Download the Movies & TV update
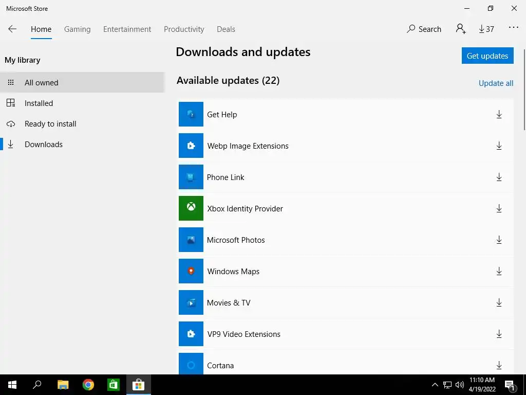Viewport: 526px width, 395px height. tap(499, 302)
